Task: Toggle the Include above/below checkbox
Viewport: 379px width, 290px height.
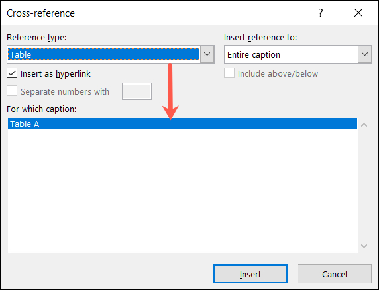Action: pyautogui.click(x=229, y=73)
